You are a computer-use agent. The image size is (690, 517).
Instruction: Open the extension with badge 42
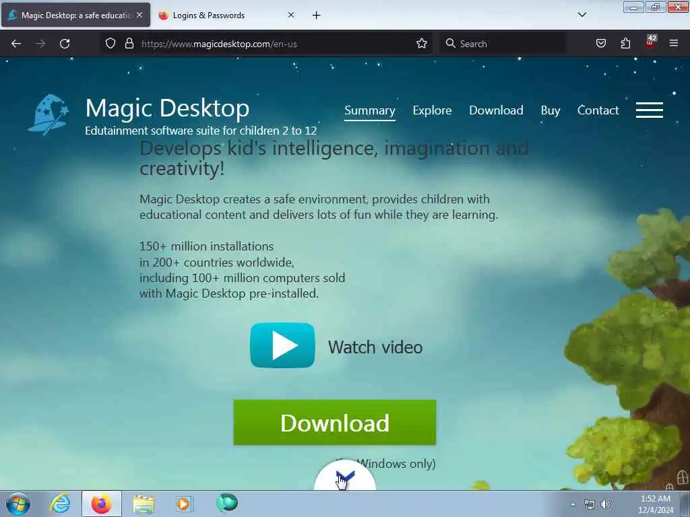pyautogui.click(x=650, y=42)
